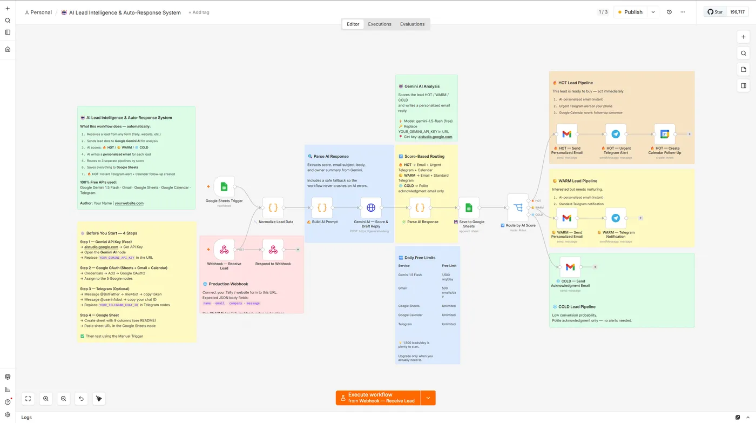Click plus connector after Respond to Webhook
This screenshot has width=756, height=423.
pyautogui.click(x=298, y=250)
